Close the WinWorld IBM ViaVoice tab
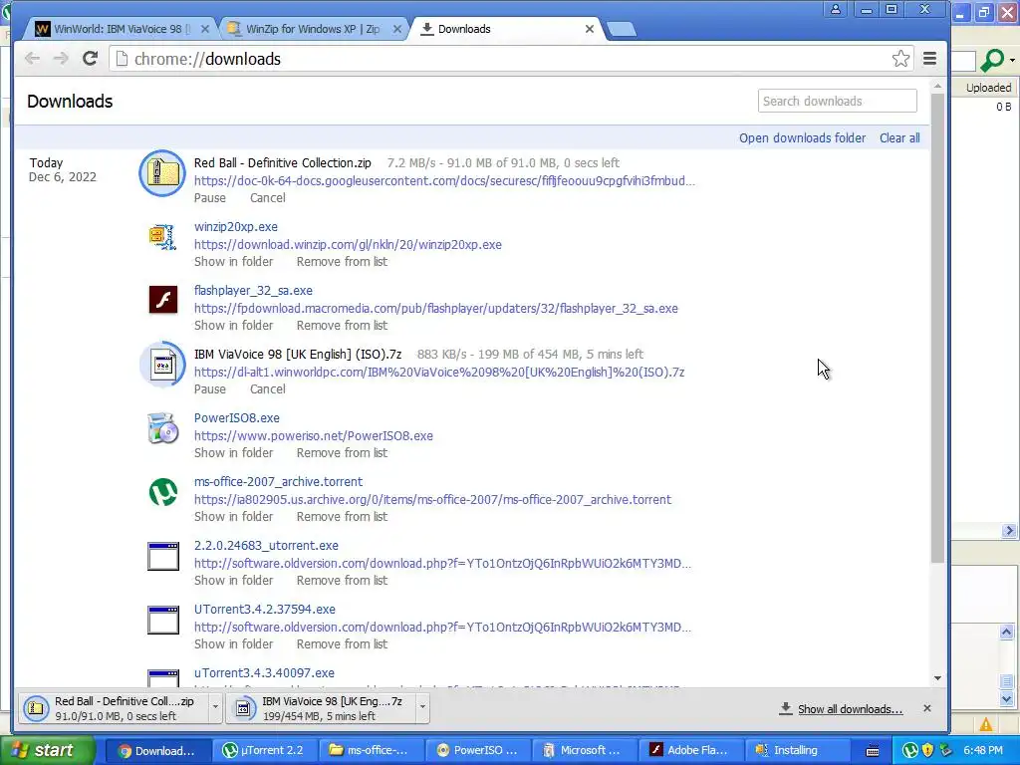1020x765 pixels. tap(205, 29)
